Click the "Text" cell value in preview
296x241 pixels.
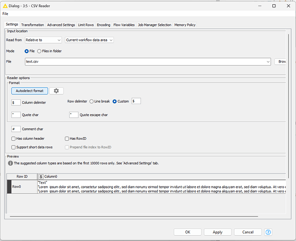[x=43, y=183]
